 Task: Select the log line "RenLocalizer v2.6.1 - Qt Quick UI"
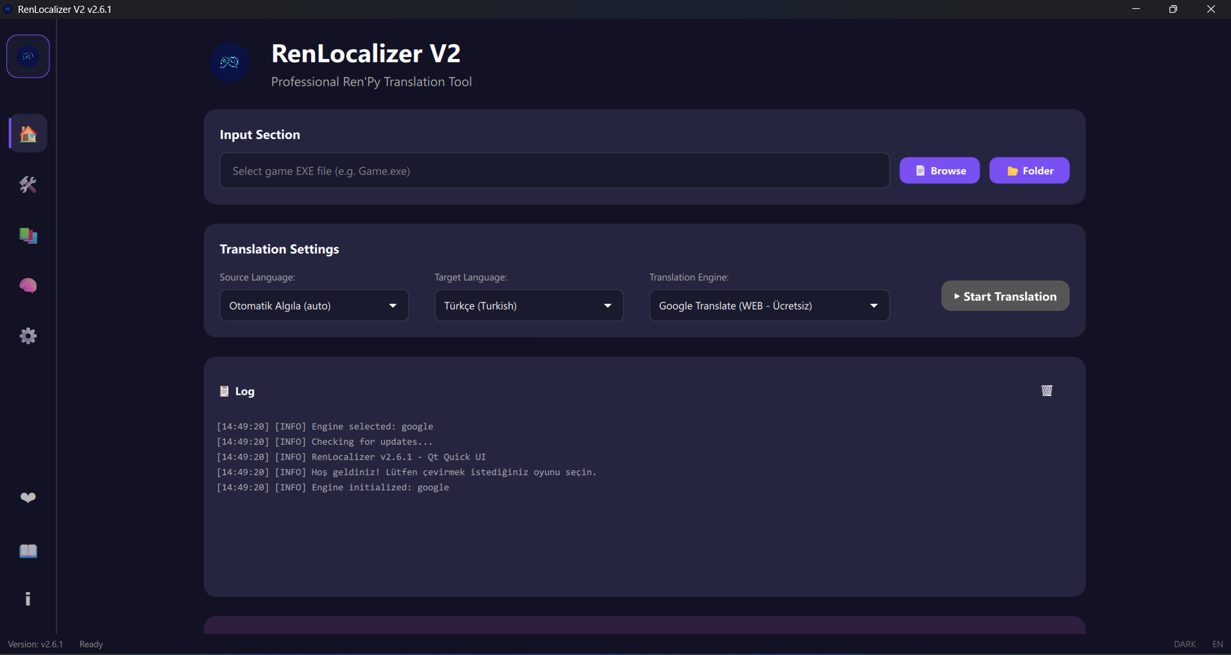(x=351, y=457)
